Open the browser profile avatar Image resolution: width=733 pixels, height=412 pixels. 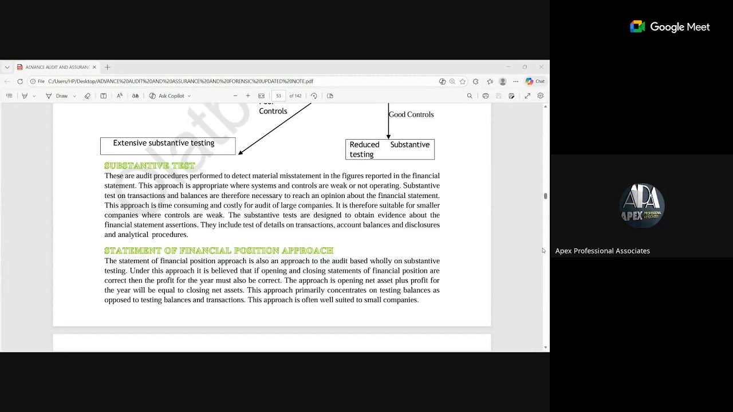click(x=503, y=81)
